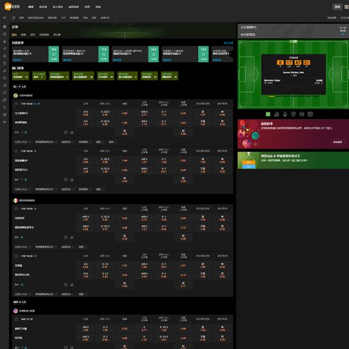Star the match under the USA flag league

(16, 319)
